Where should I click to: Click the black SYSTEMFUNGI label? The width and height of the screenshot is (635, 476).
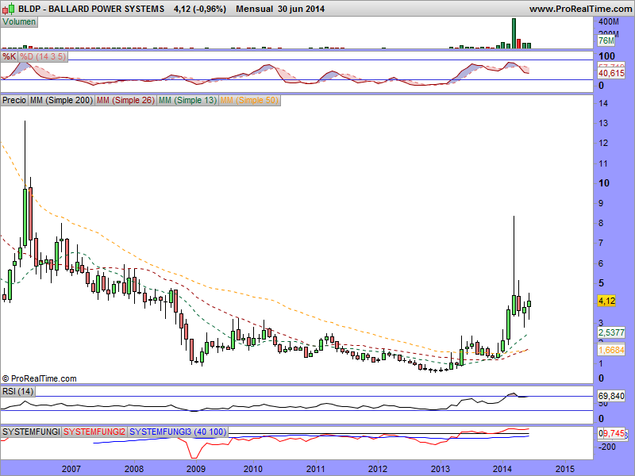pos(31,432)
